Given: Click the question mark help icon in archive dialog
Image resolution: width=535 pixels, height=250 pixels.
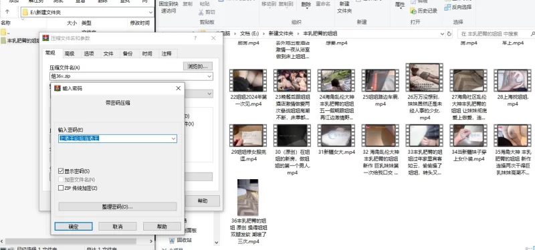Looking at the screenshot, I should click(195, 38).
